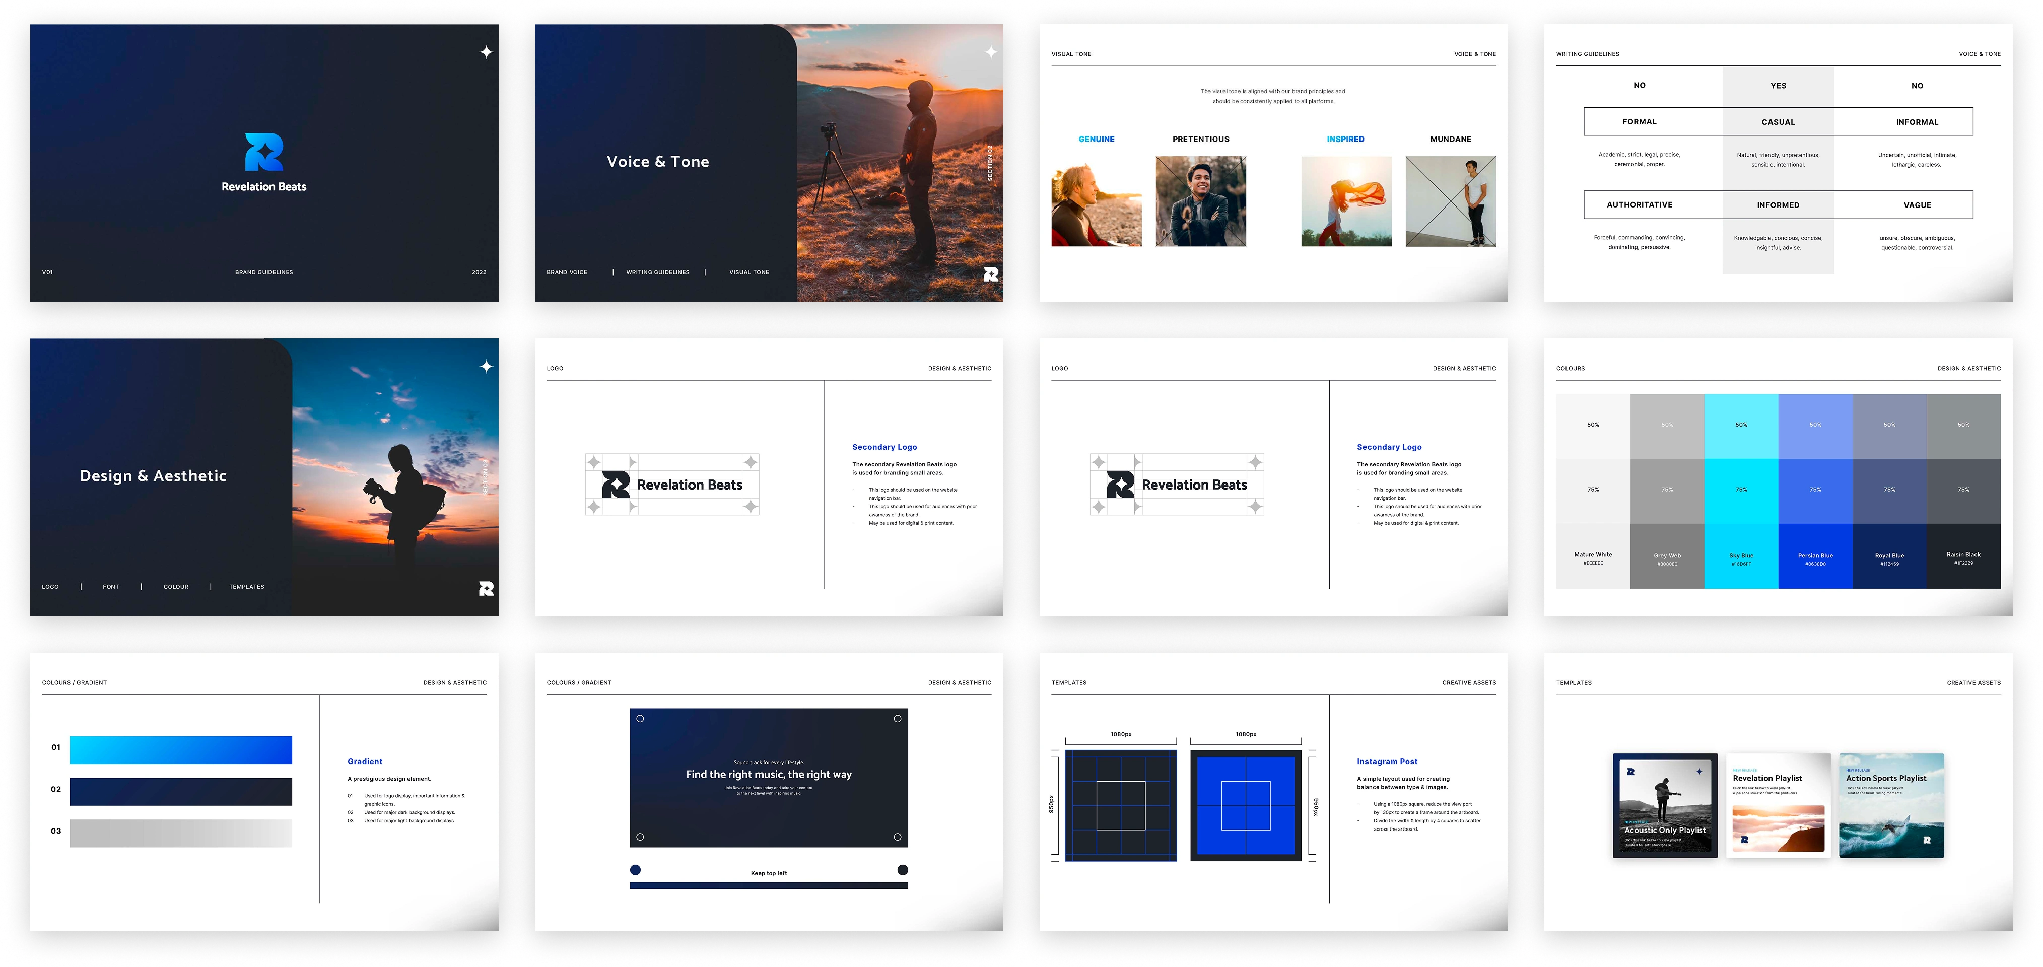Click gradient bar 01 cyan to blue
2043x967 pixels.
(181, 750)
